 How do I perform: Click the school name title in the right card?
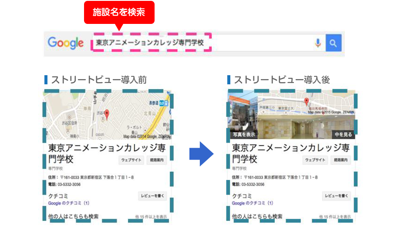[x=290, y=153]
